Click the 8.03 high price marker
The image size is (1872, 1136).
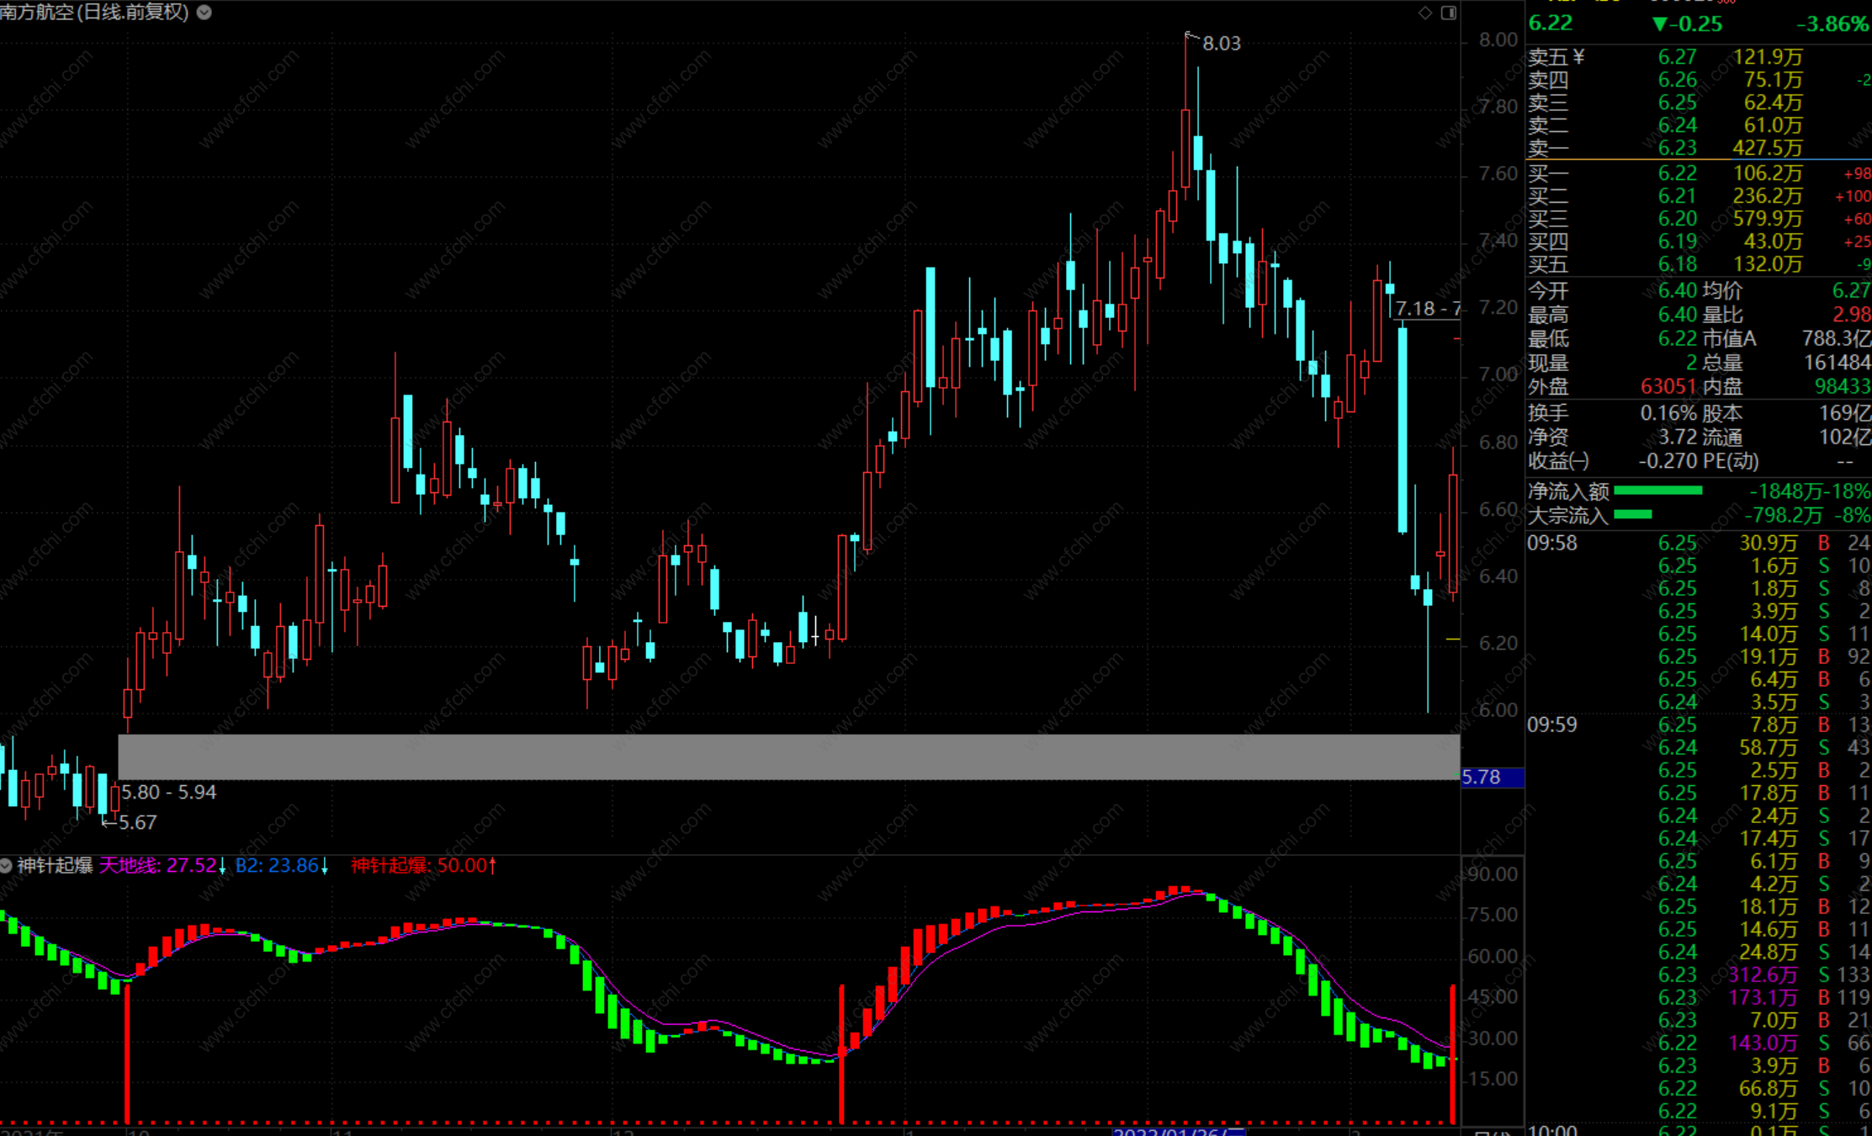coord(1221,43)
